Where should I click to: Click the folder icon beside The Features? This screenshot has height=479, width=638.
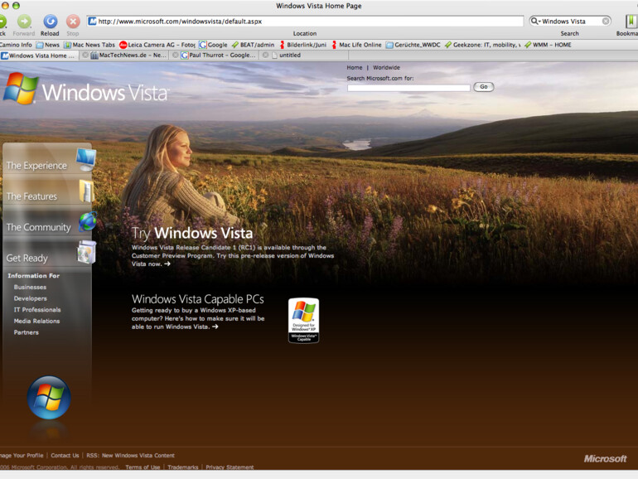tap(86, 191)
